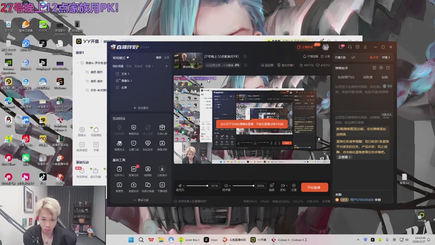Click the microphone 101% value field
This screenshot has height=245, width=435.
214,186
